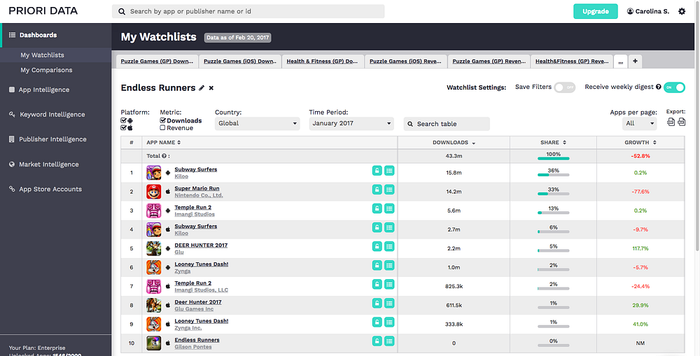Click the Dashboards list icon

click(x=12, y=35)
